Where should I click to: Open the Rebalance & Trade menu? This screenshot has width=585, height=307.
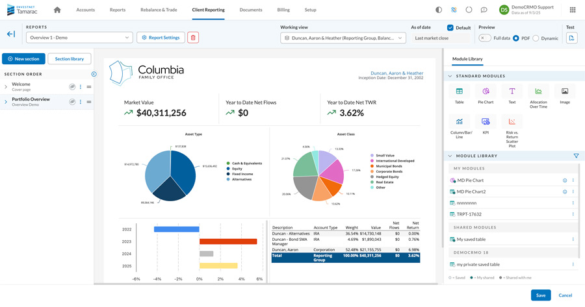tap(159, 10)
